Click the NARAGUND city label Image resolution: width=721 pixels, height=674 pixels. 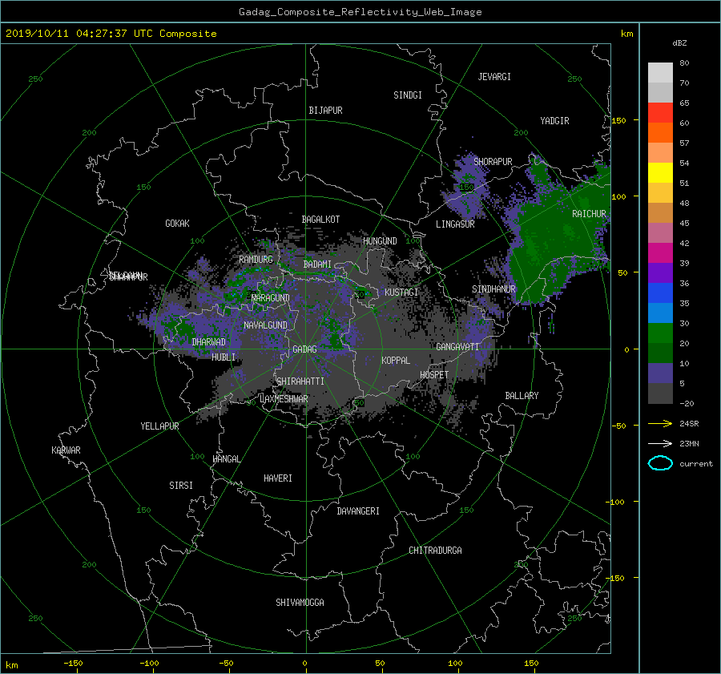(271, 297)
